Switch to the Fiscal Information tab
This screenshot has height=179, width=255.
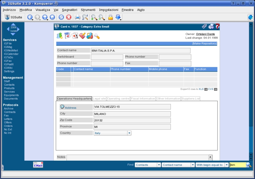[143, 99]
